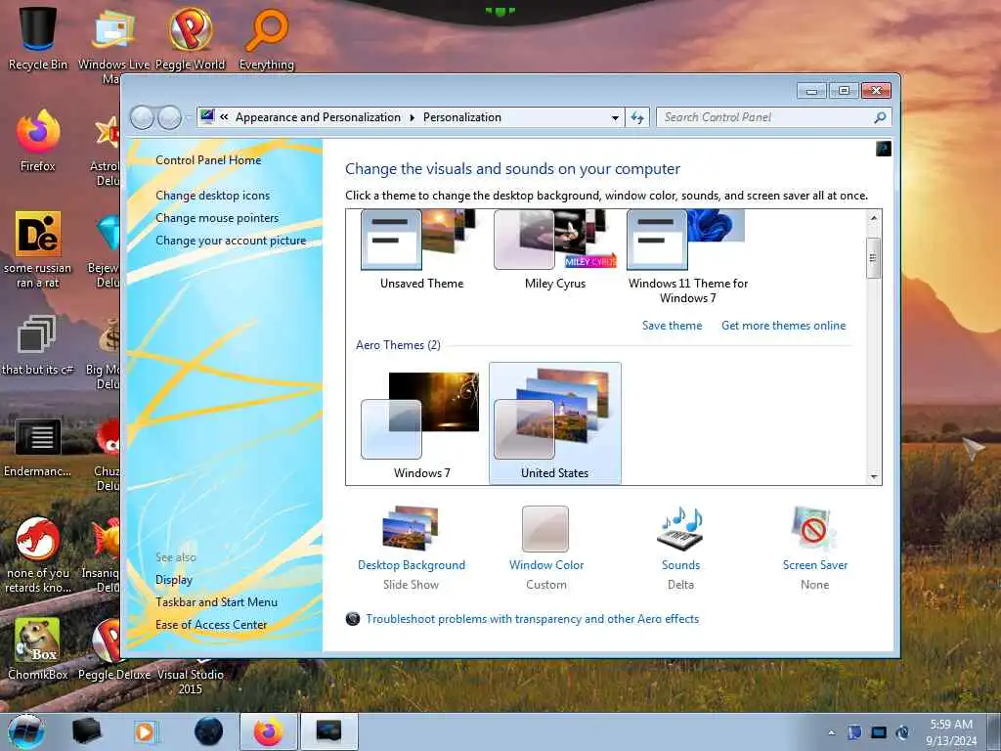Click the network tray icon
This screenshot has height=751, width=1001.
tap(879, 733)
